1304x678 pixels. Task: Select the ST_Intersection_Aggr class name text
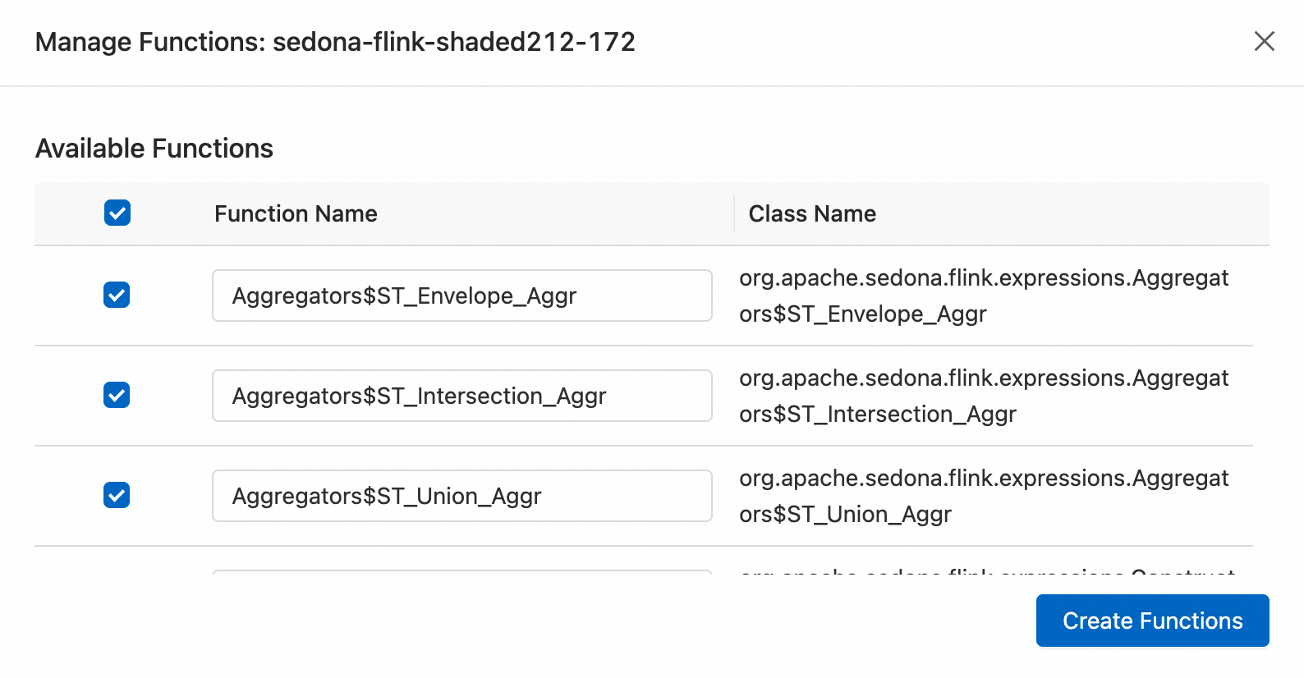point(983,396)
